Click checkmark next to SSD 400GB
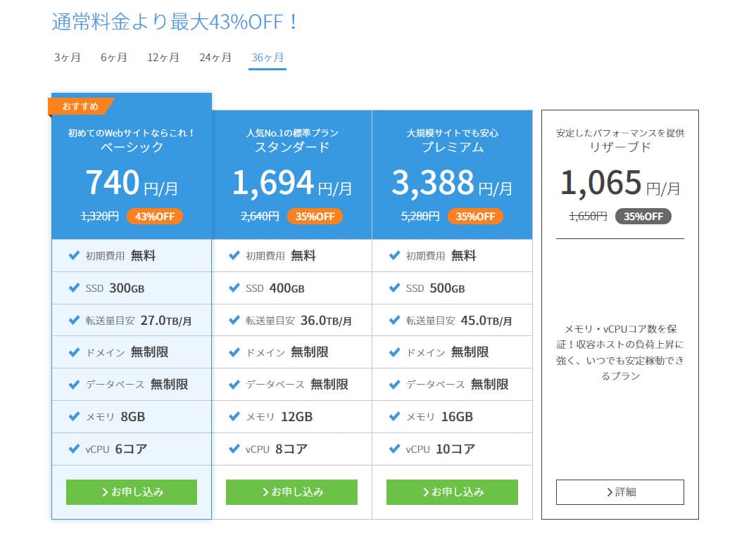 pyautogui.click(x=234, y=288)
